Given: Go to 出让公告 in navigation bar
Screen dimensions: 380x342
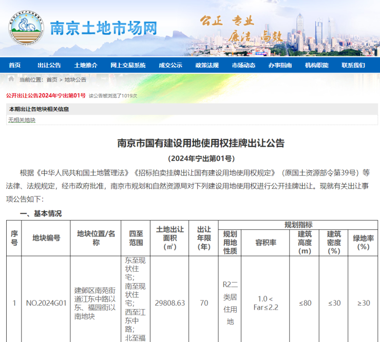Looking at the screenshot, I should click(x=49, y=65).
